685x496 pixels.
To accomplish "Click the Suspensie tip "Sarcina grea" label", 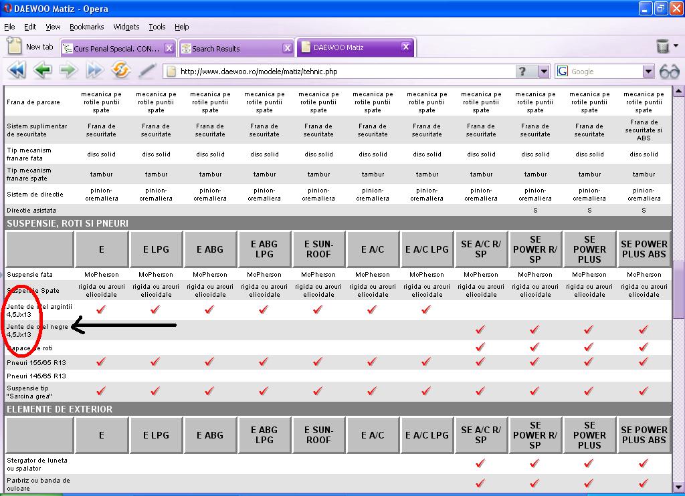I will pyautogui.click(x=29, y=392).
